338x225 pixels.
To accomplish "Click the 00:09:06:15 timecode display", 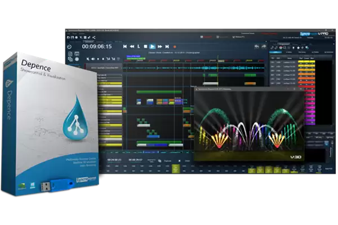I will pyautogui.click(x=96, y=47).
